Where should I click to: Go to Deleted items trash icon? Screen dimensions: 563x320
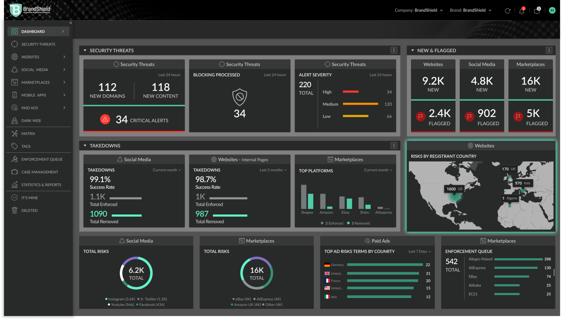coord(15,210)
